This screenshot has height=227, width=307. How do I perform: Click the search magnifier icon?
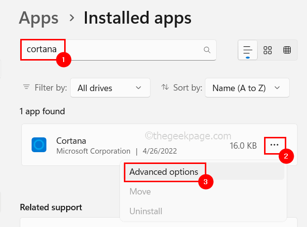pos(207,50)
